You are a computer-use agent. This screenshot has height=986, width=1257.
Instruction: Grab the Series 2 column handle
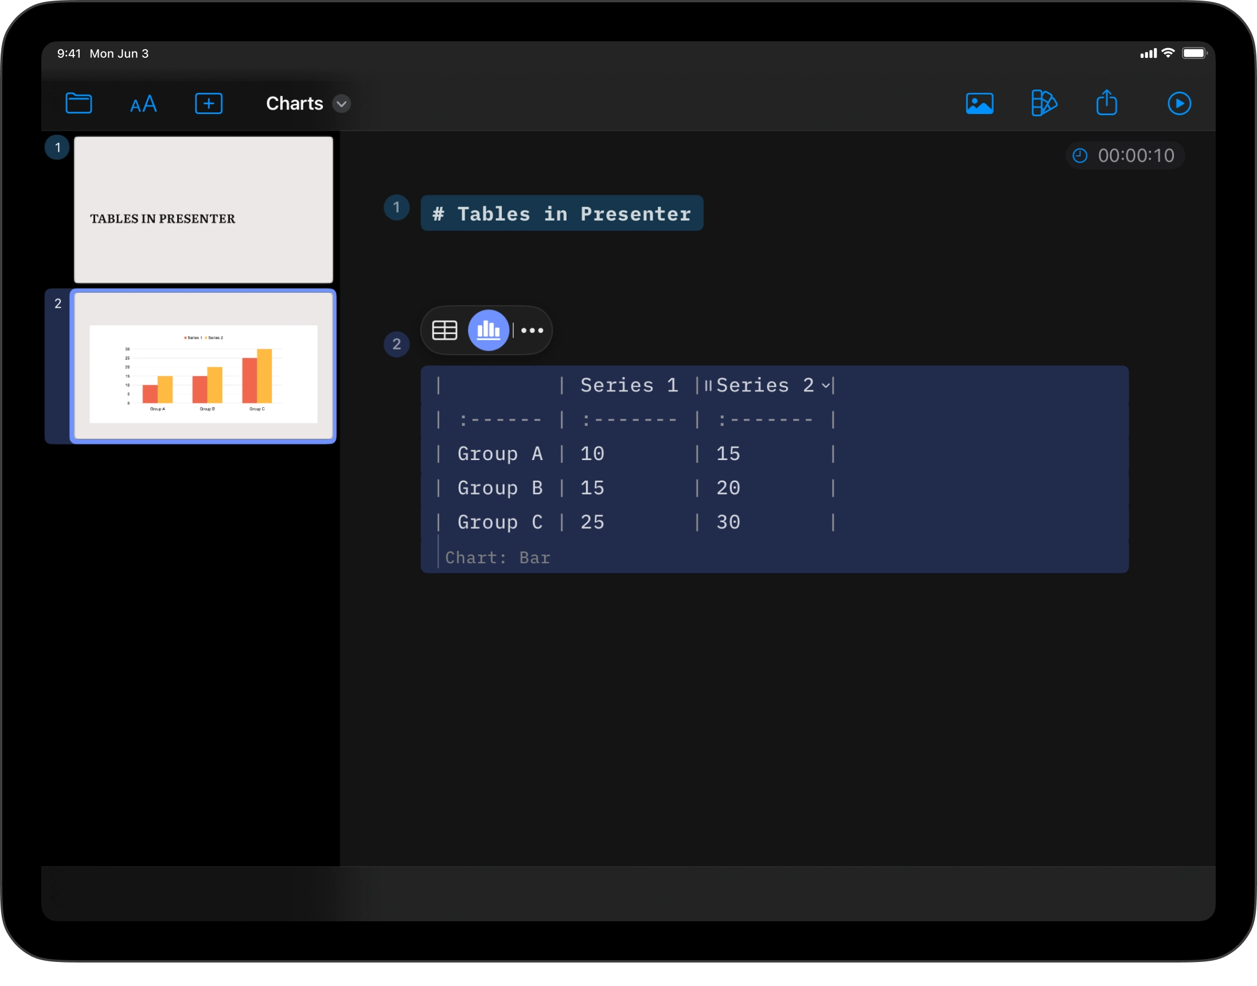pos(708,386)
